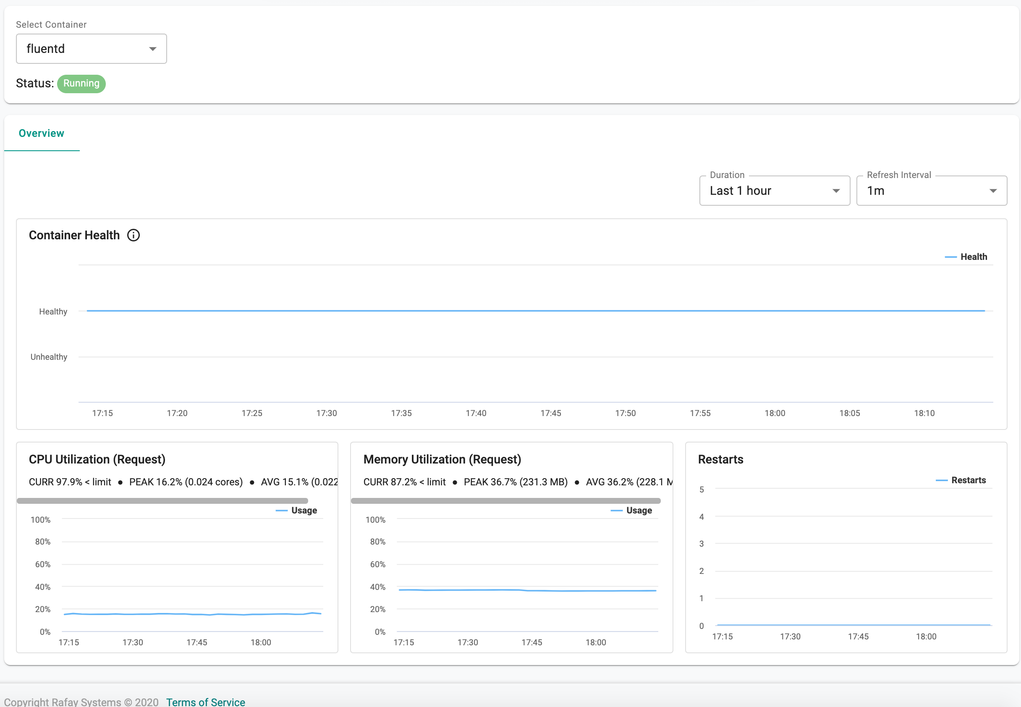The image size is (1021, 707).
Task: Open the Select Container dropdown showing fluentd
Action: 91,49
